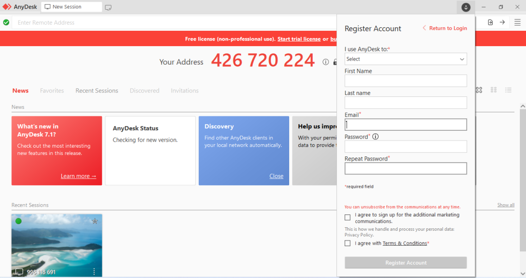Click the info icon beside Your Address
This screenshot has height=278, width=526.
[x=325, y=62]
